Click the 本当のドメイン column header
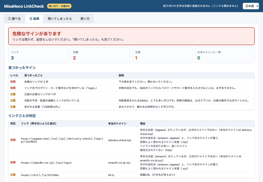The width and height of the screenshot is (263, 182). coord(117,123)
